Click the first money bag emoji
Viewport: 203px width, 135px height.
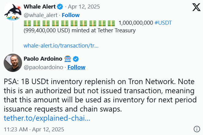click(27, 23)
